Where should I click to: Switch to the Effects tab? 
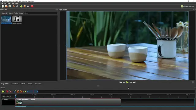click(23, 84)
